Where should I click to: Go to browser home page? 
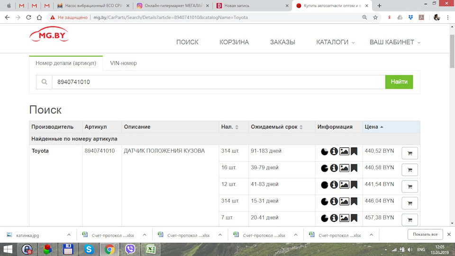(39, 18)
